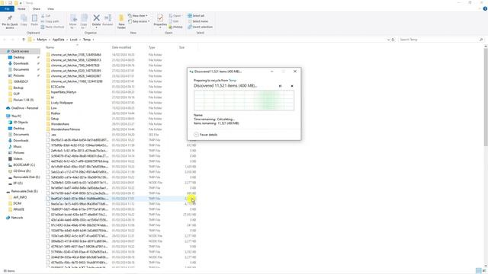Open the Copy to command

(84, 21)
